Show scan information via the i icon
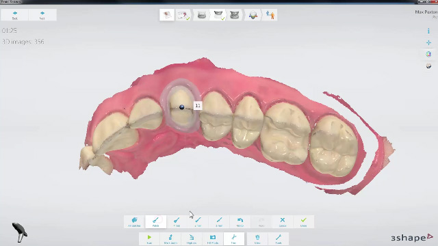438x246 pixels. coord(428,31)
